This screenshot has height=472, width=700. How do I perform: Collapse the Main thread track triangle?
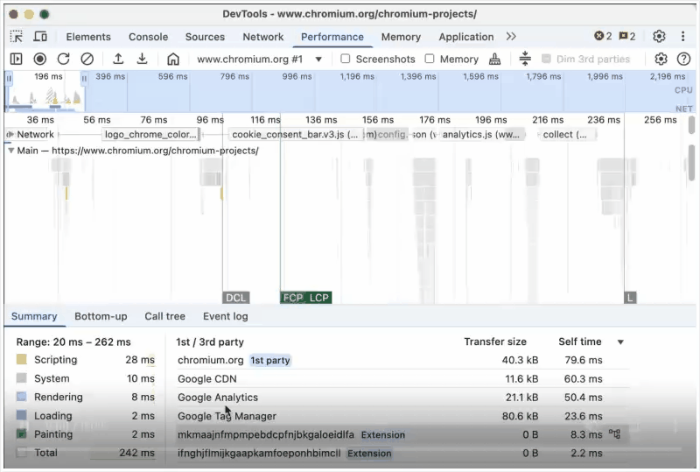point(11,151)
